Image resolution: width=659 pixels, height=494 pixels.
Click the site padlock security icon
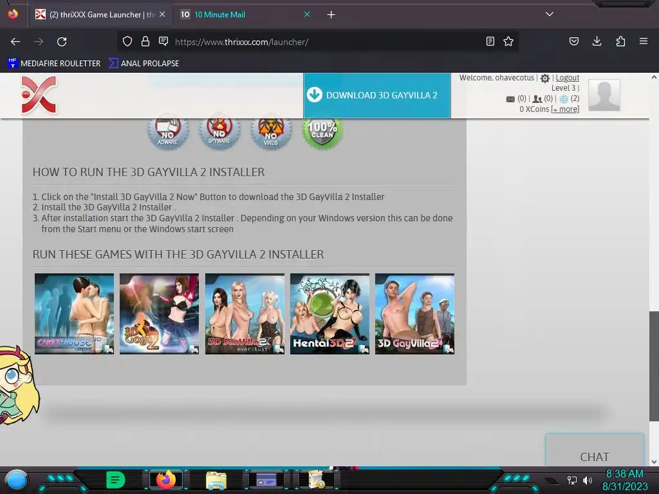(x=145, y=41)
